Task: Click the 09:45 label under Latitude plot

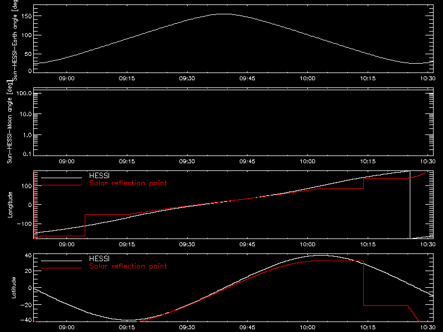Action: (x=247, y=328)
